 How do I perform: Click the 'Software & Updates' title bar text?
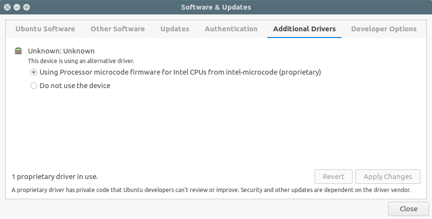(216, 7)
